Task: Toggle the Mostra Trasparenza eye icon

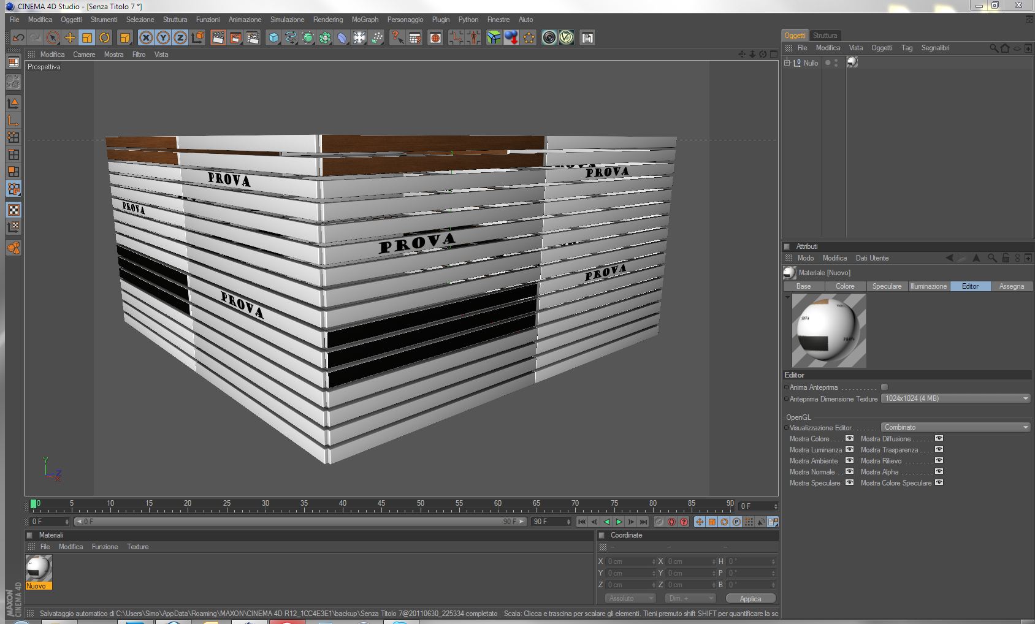Action: (939, 450)
